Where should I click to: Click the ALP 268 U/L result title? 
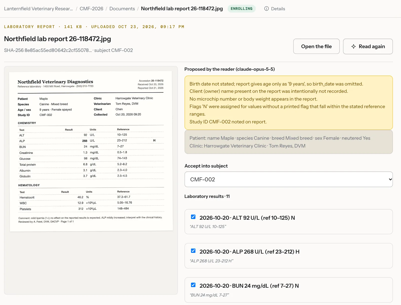[x=249, y=252]
